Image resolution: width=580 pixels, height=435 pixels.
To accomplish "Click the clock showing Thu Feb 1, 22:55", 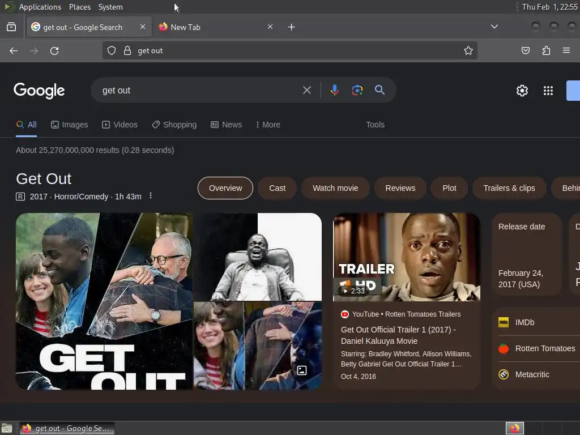I will pos(549,7).
